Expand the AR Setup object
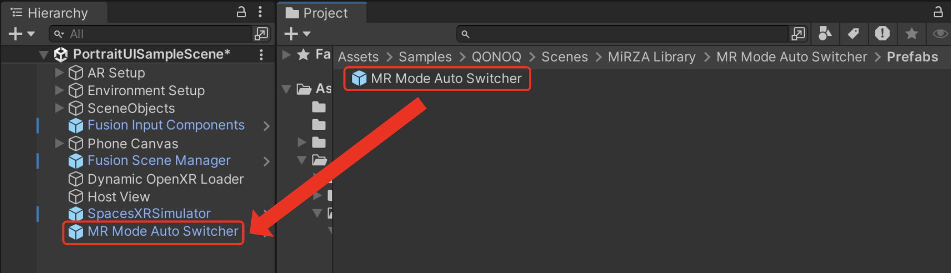This screenshot has width=951, height=273. point(59,73)
